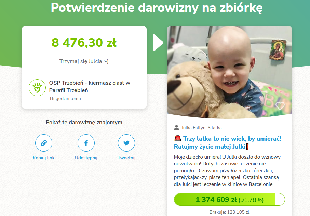Click the chain link copy icon

point(44,143)
